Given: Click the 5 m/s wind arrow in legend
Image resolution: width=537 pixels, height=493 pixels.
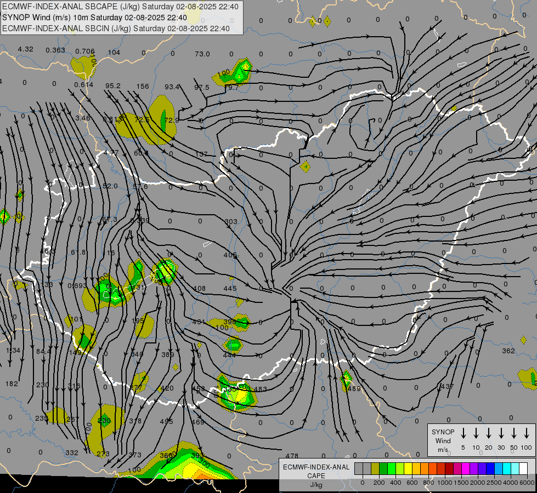Looking at the screenshot, I should coord(463,433).
